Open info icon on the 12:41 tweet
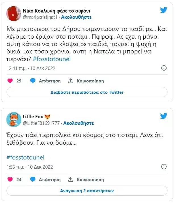 pos(164,68)
